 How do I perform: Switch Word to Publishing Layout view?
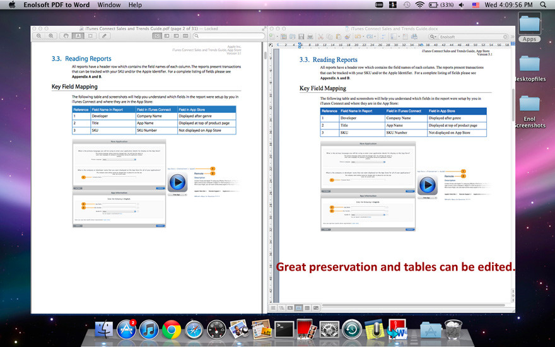coord(290,308)
